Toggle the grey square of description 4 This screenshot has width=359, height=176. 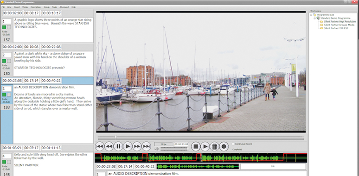(9, 162)
